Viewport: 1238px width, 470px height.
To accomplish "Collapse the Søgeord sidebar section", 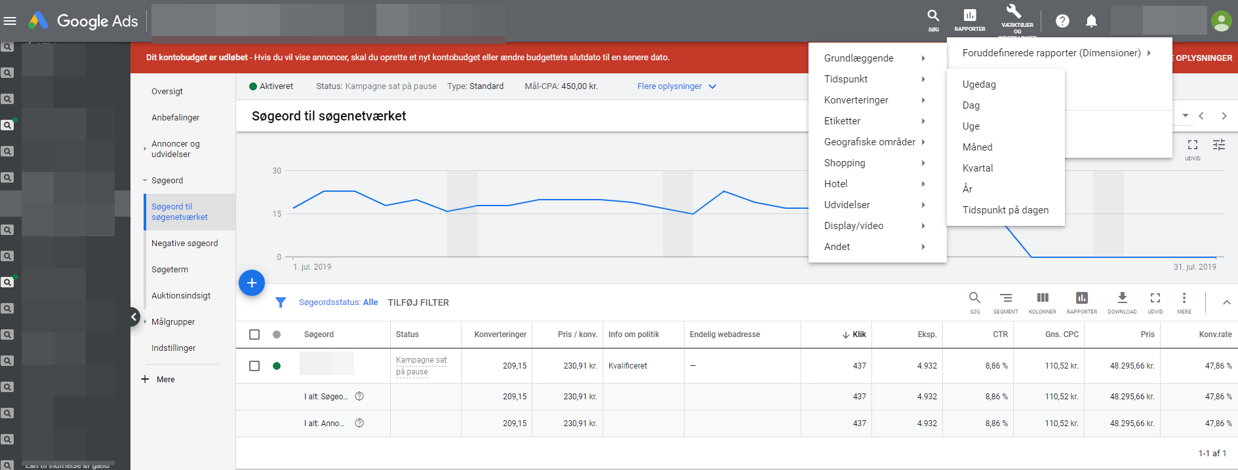I will click(x=145, y=180).
